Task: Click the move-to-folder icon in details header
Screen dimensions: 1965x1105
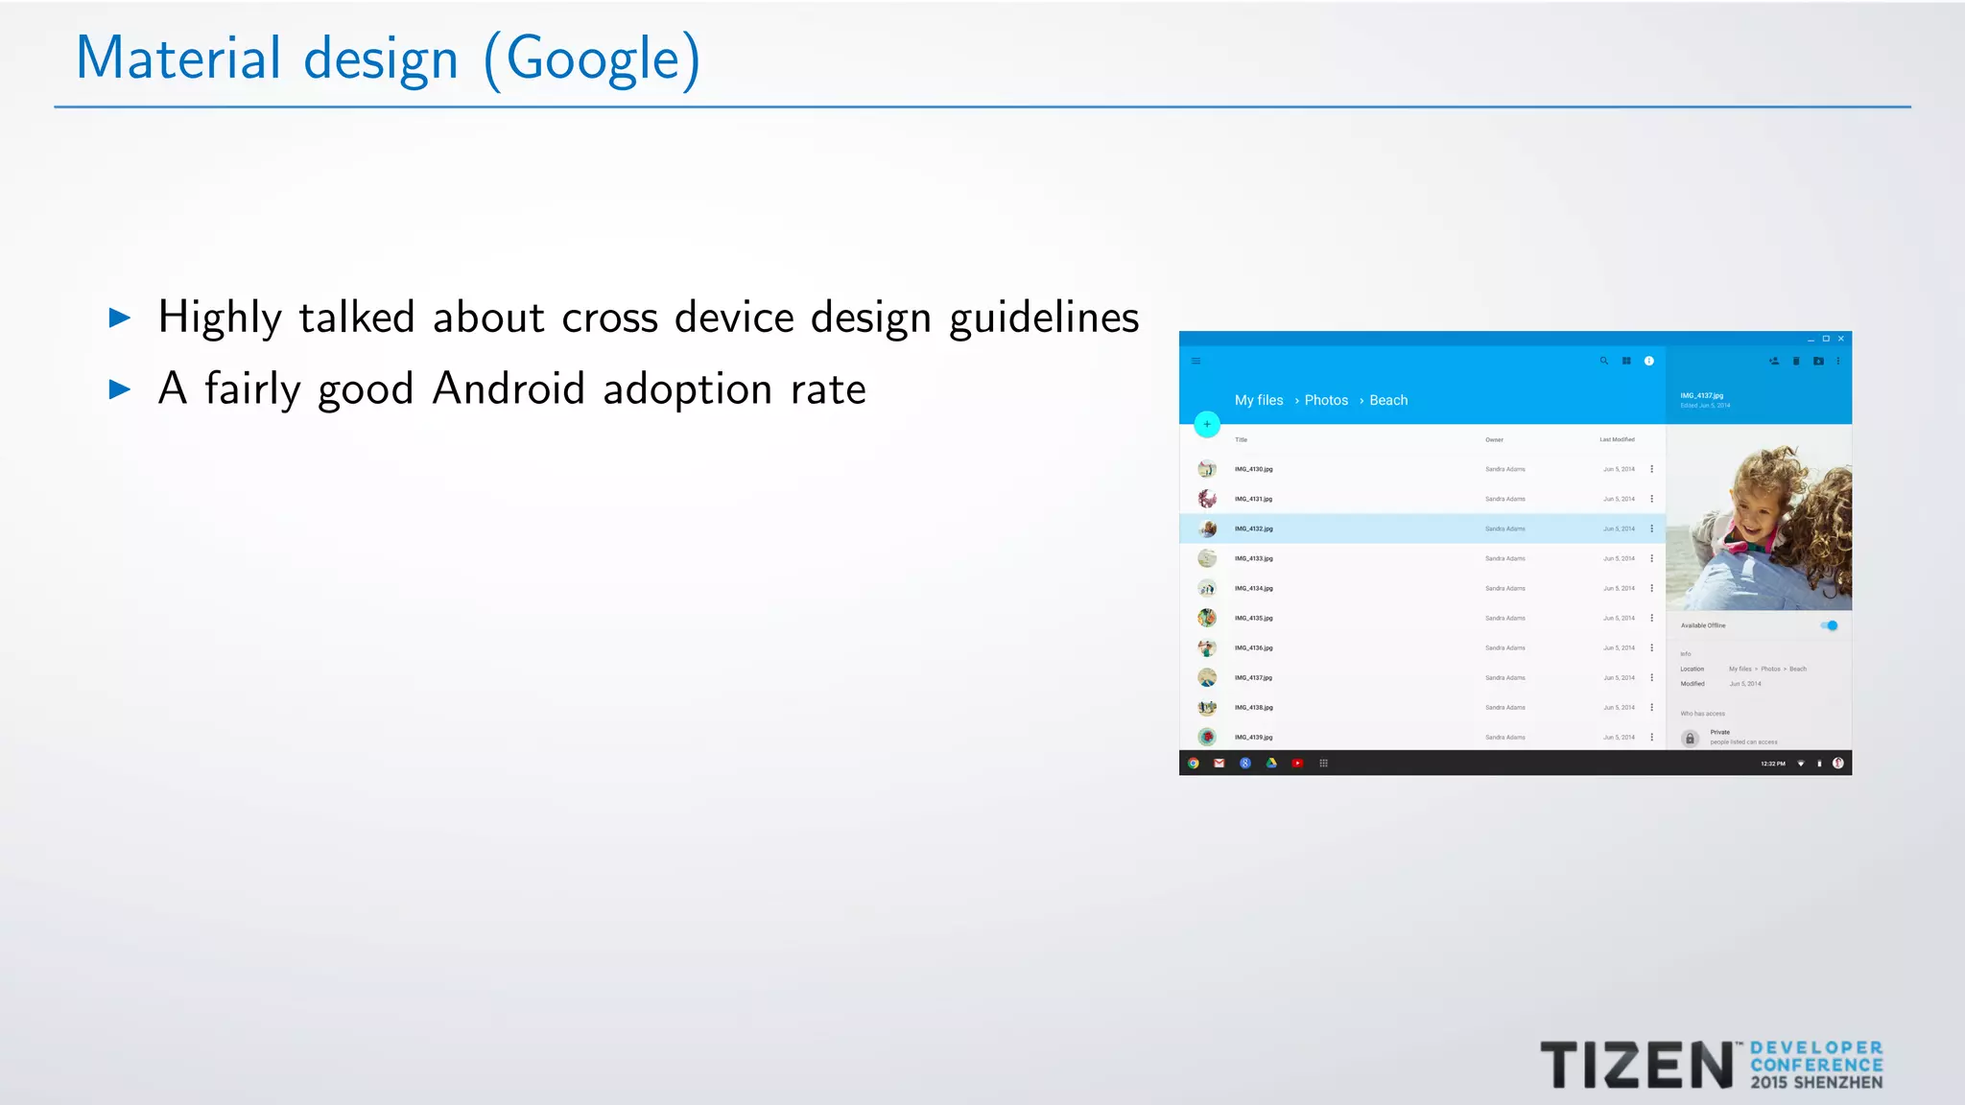Action: (1818, 362)
